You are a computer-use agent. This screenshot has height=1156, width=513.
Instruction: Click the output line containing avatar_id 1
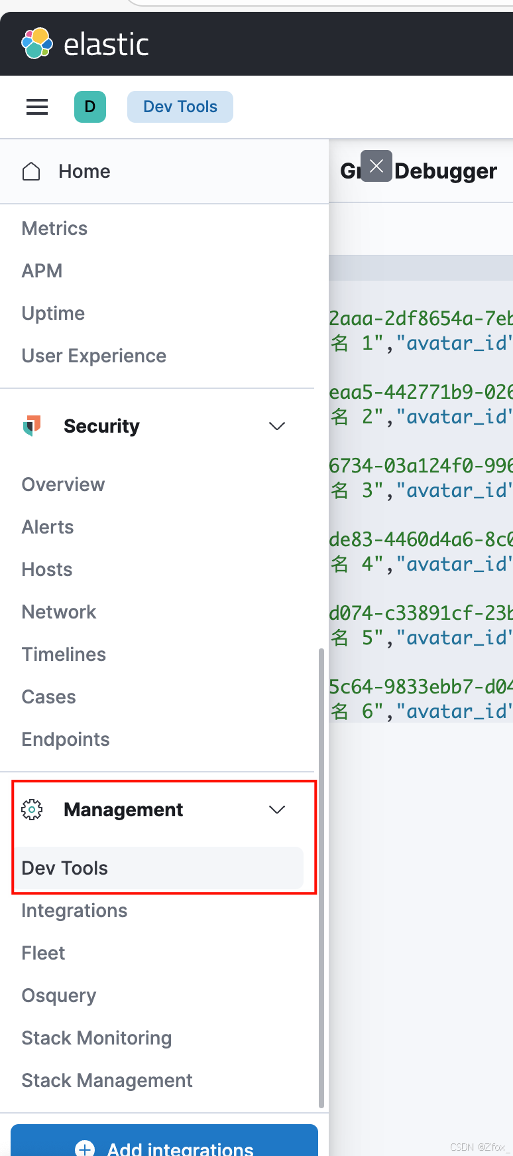click(421, 343)
